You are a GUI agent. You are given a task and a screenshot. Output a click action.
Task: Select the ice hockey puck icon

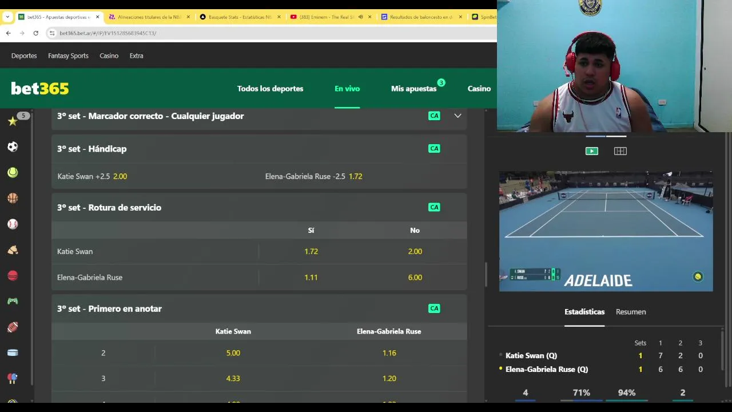click(13, 352)
